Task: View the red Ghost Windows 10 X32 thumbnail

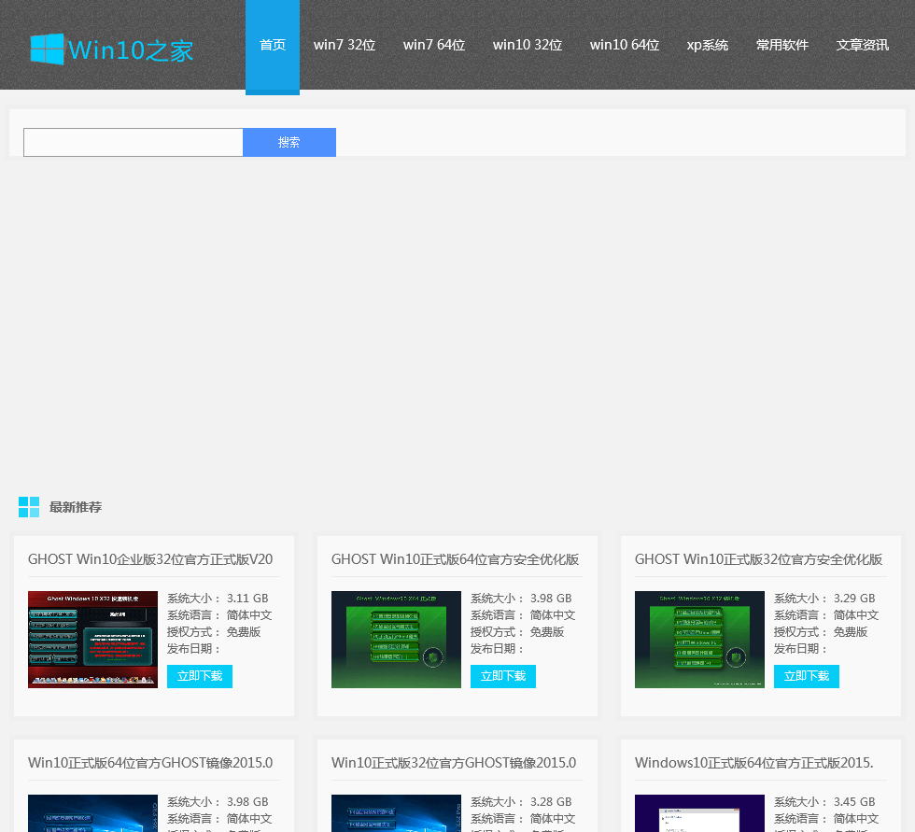Action: coord(92,640)
